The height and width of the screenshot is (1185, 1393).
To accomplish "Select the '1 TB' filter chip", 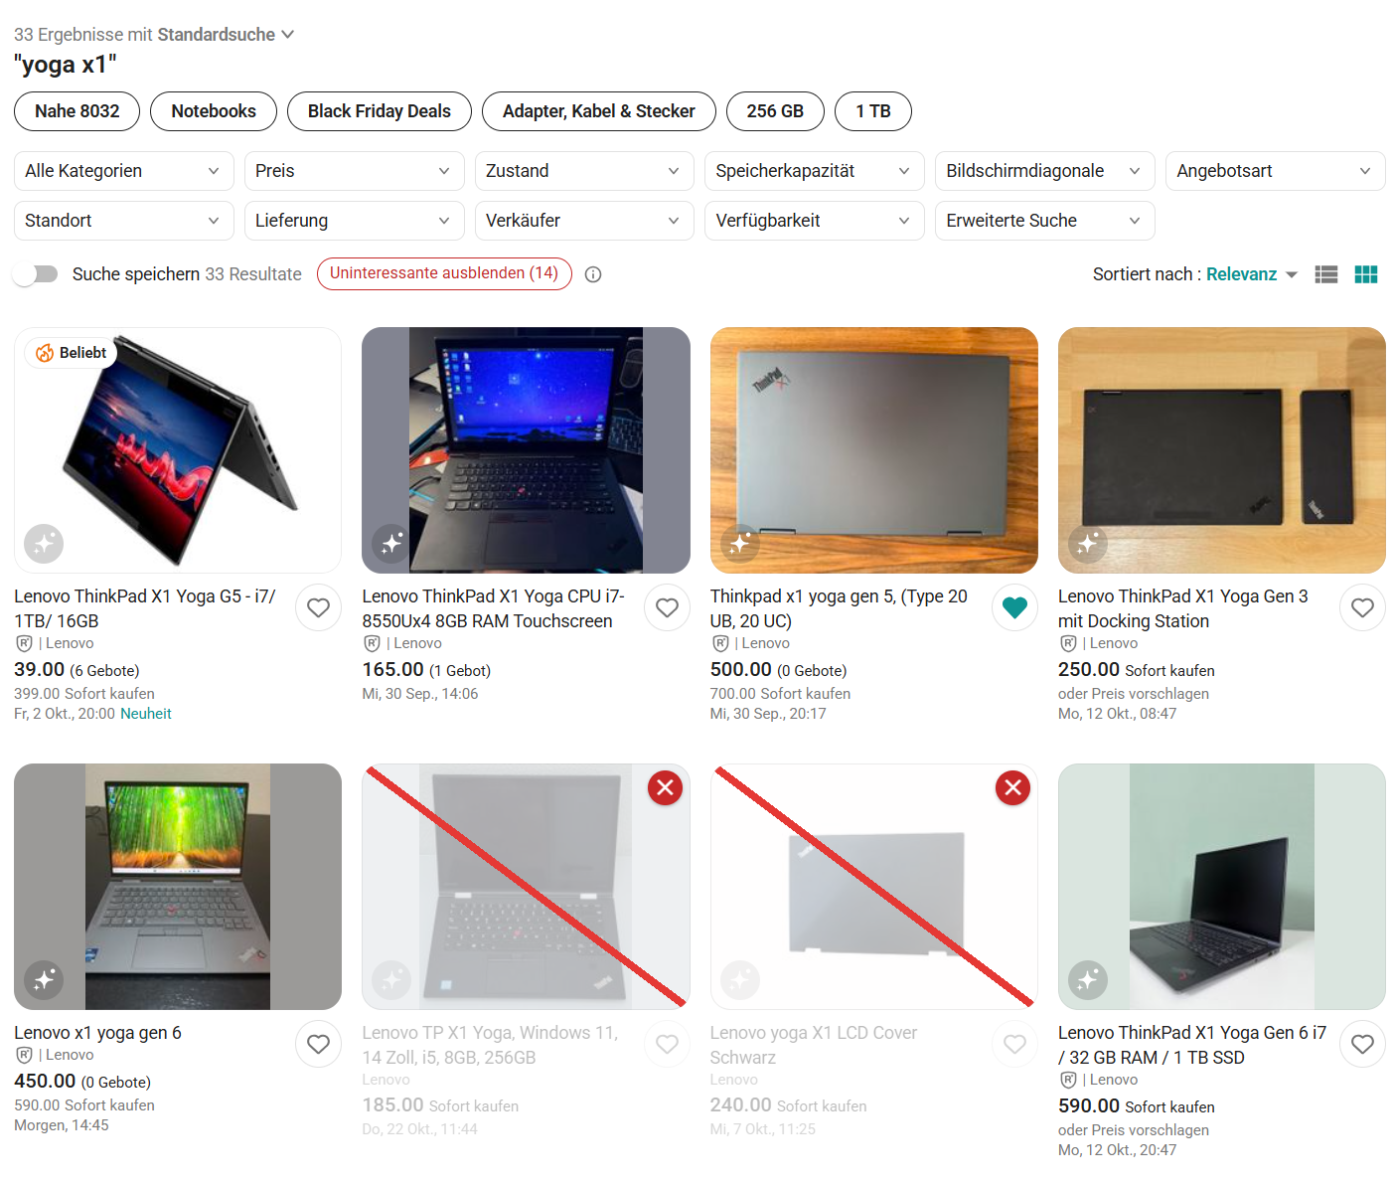I will coord(873,111).
